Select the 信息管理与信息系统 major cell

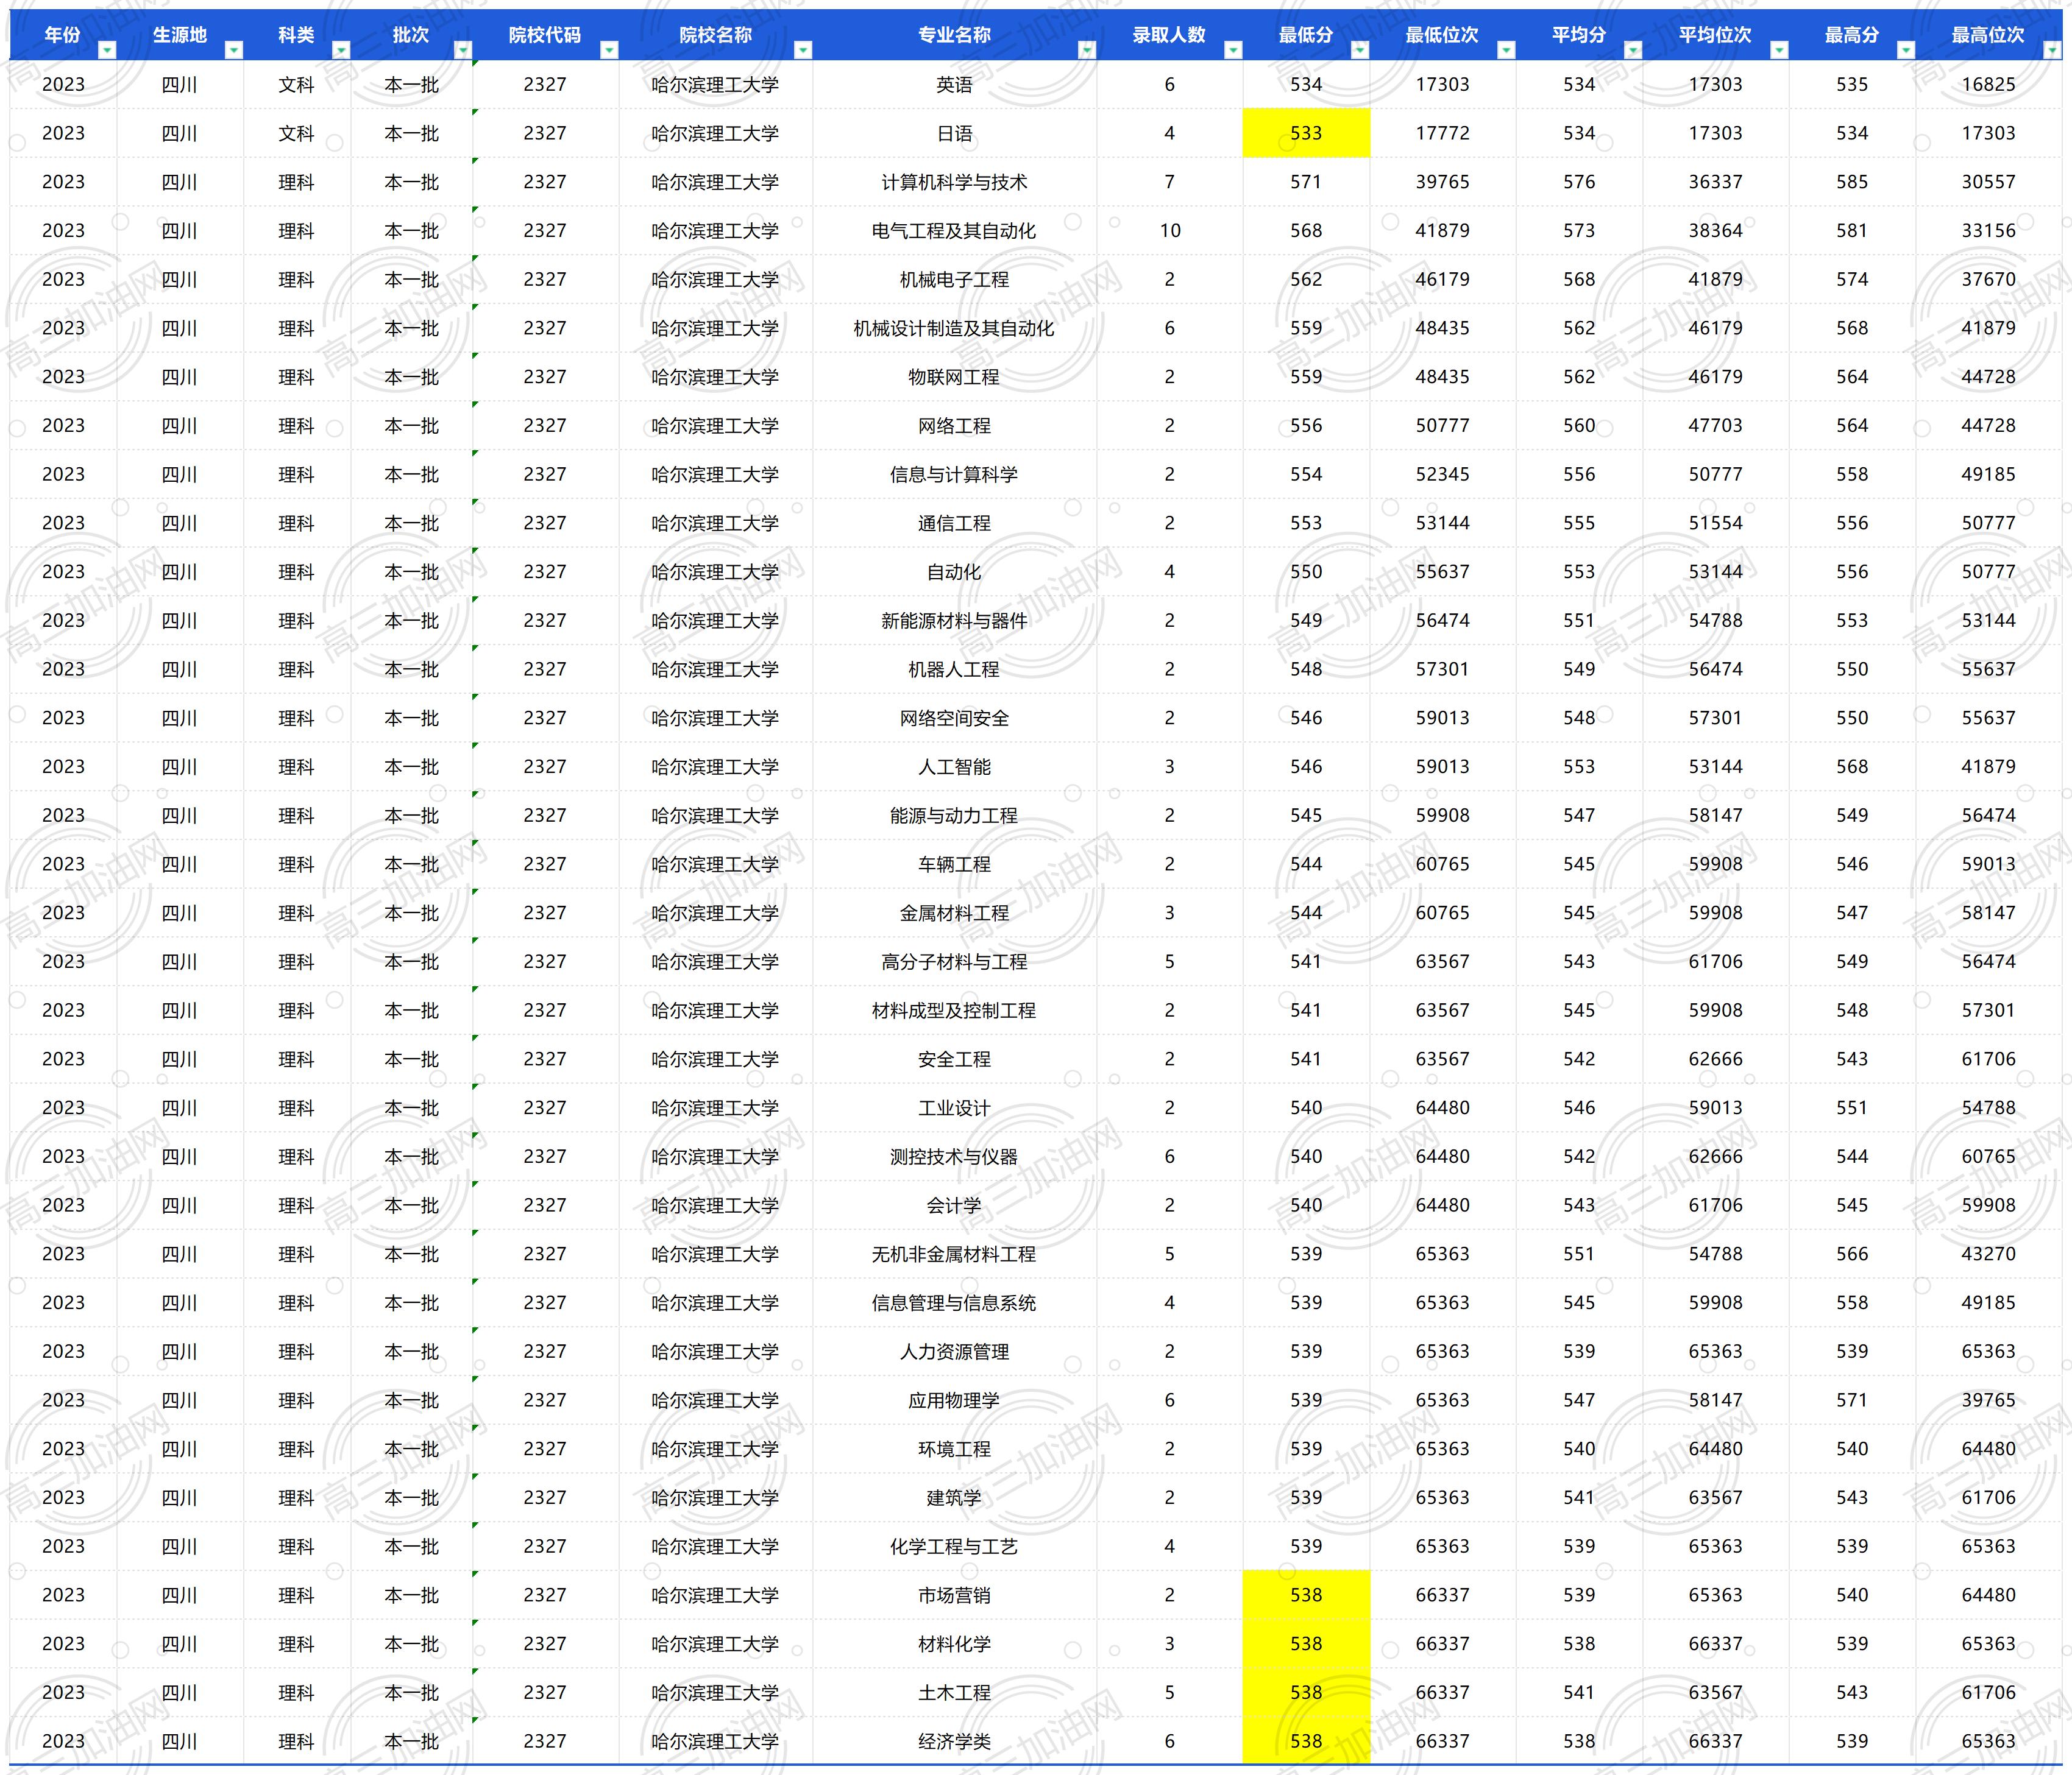click(x=955, y=1302)
